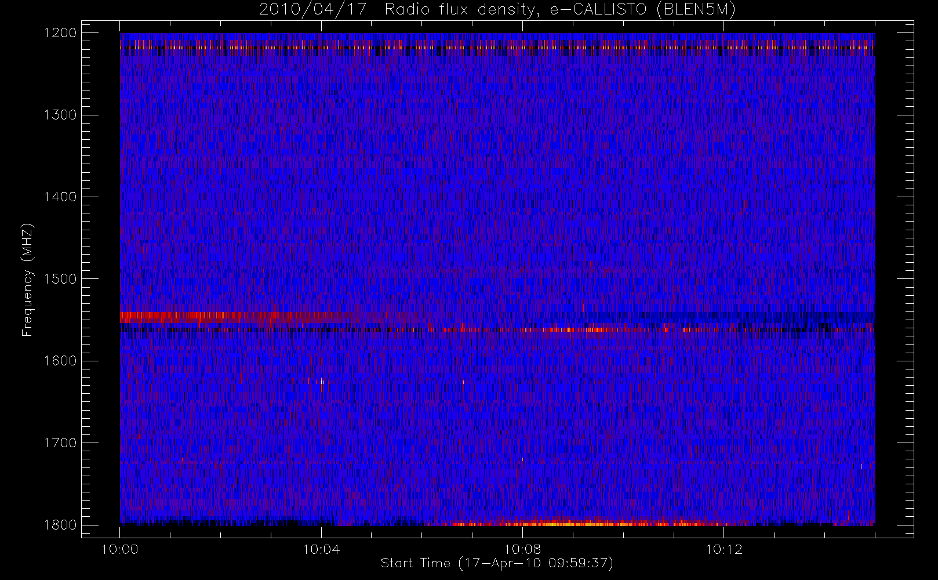Screen dimensions: 938x580
Task: Click the plot title '2010/04/17 Radio flux density'
Action: click(497, 10)
